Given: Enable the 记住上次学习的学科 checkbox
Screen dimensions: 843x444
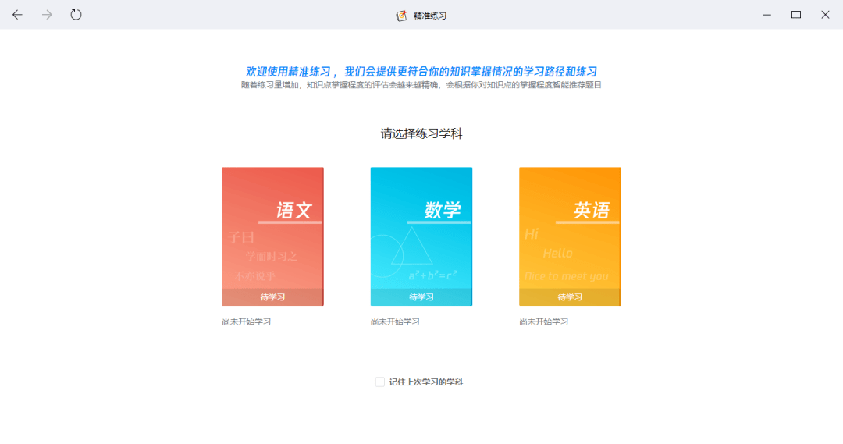Looking at the screenshot, I should point(380,382).
